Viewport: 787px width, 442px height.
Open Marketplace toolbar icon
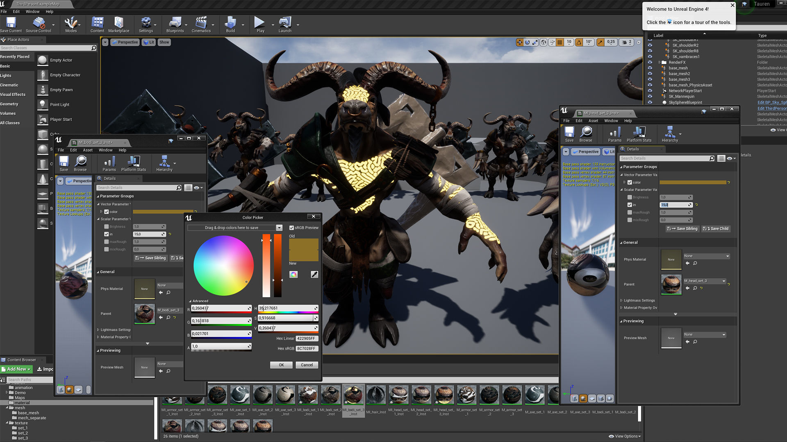click(x=119, y=25)
